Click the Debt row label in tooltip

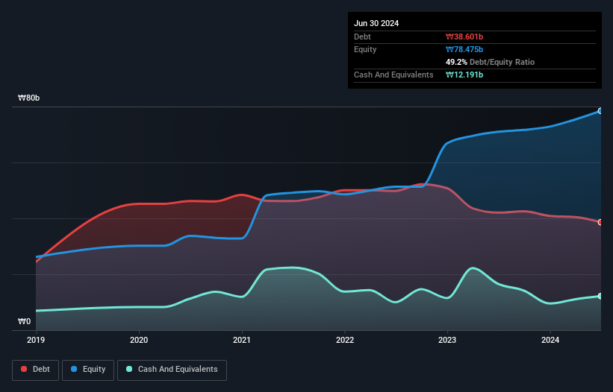[362, 37]
